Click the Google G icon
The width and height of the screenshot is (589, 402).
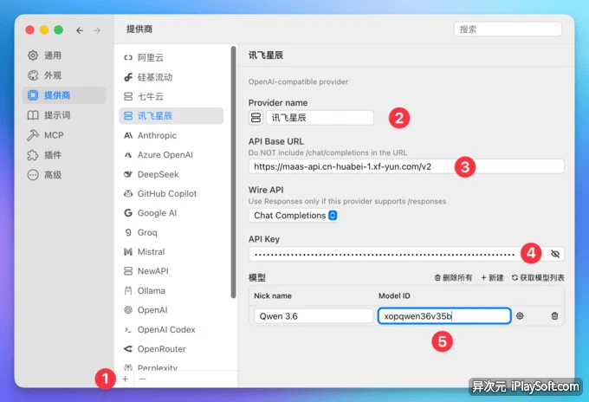tap(128, 213)
